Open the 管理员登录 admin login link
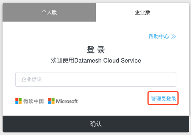Image resolution: width=191 pixels, height=135 pixels. click(164, 98)
